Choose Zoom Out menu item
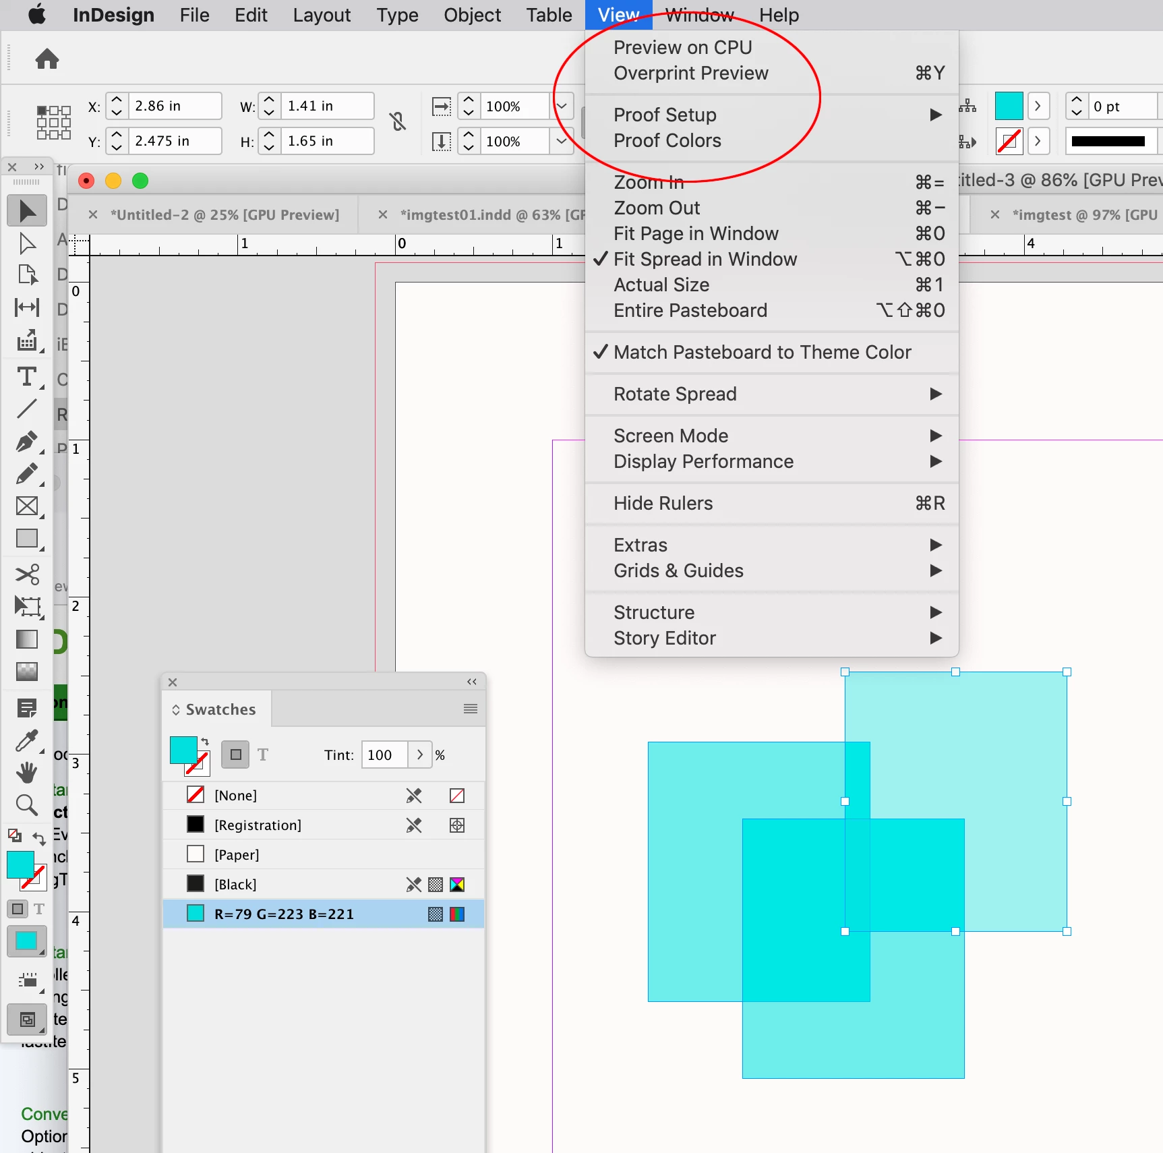The image size is (1163, 1153). point(772,208)
